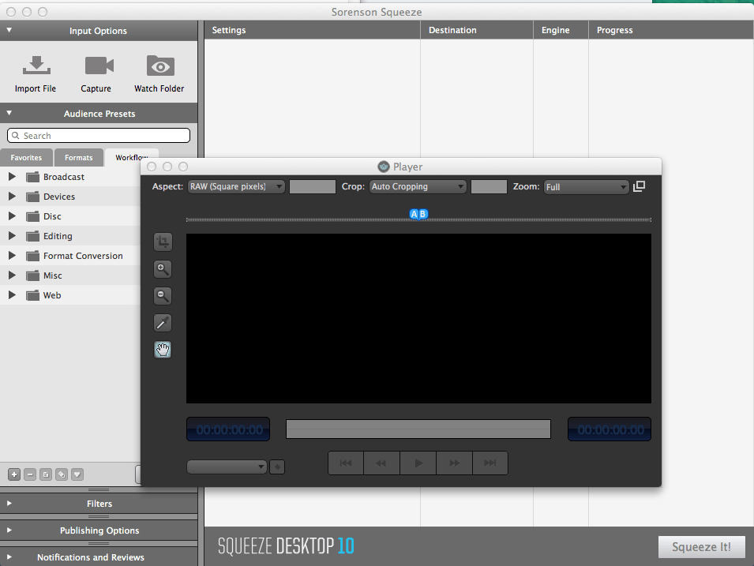The width and height of the screenshot is (754, 566).
Task: Activate the zoom out magnifier tool
Action: tap(163, 296)
